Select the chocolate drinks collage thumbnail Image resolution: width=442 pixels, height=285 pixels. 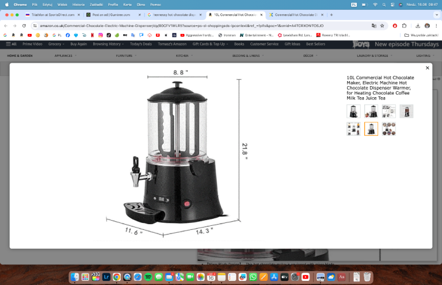[x=388, y=129]
